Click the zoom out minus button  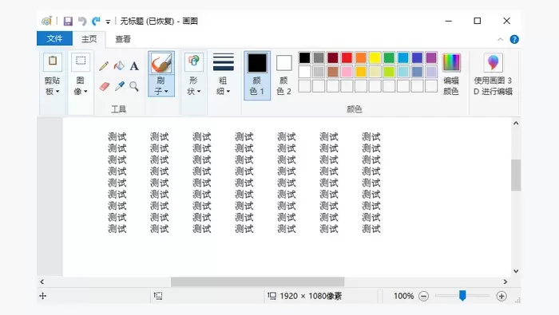click(x=423, y=296)
